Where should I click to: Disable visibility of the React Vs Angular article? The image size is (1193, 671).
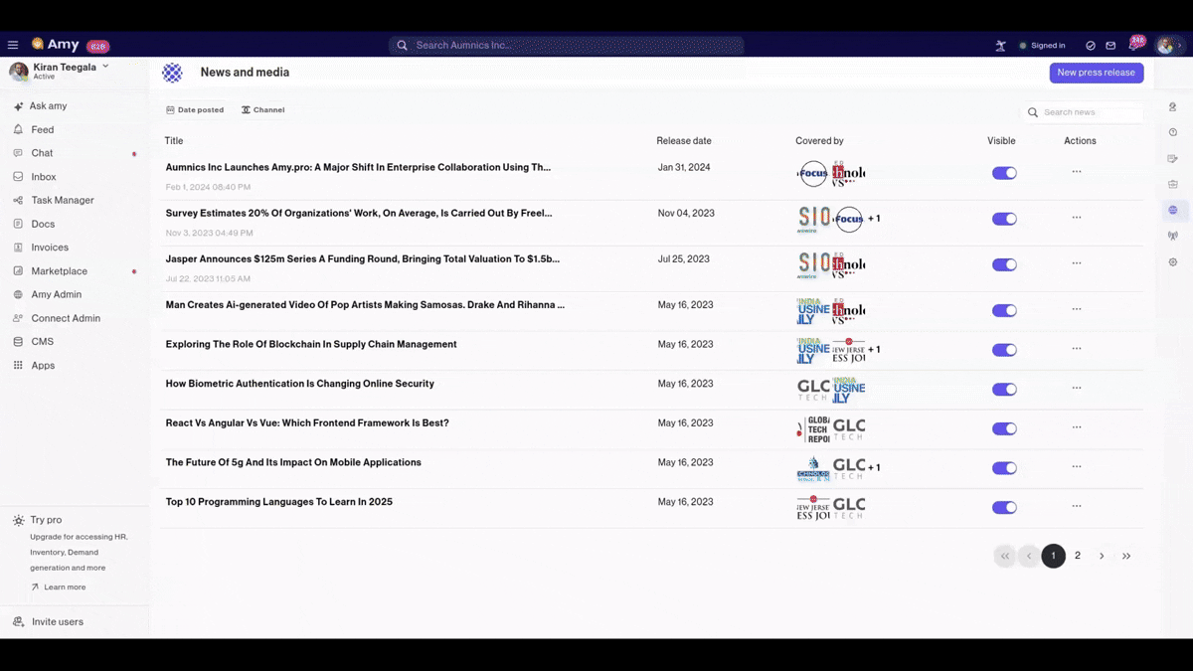pos(1004,429)
